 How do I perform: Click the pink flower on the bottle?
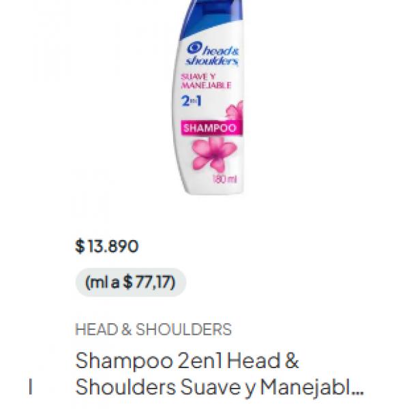pyautogui.click(x=215, y=154)
